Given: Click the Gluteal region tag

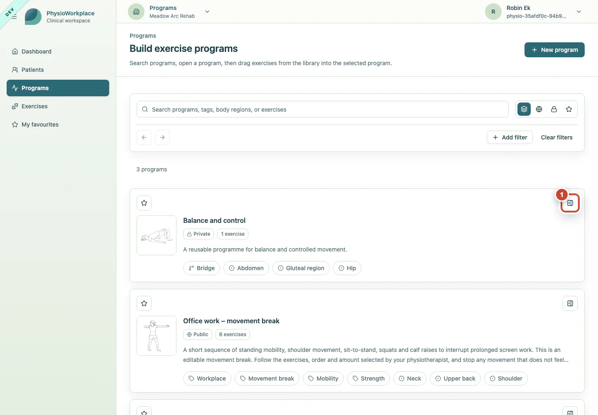Looking at the screenshot, I should point(301,268).
